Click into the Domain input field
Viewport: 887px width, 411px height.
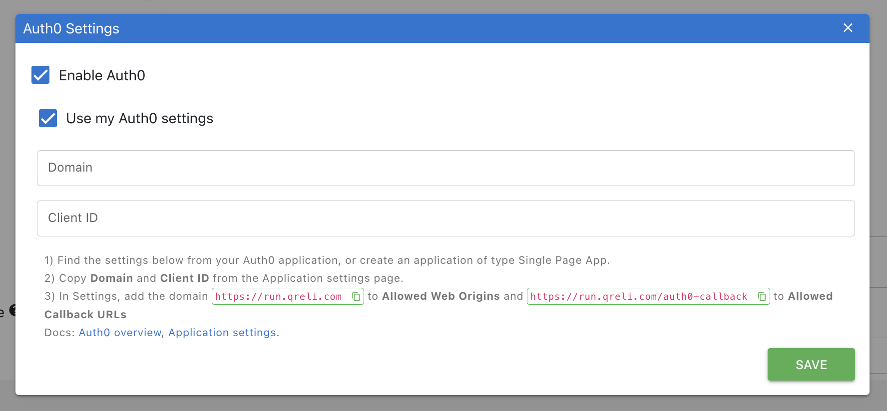point(445,168)
